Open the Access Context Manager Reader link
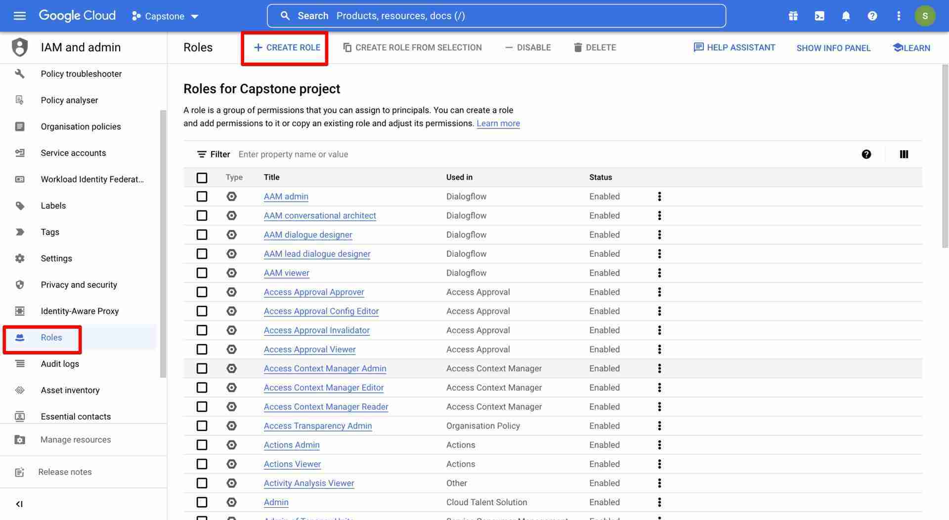This screenshot has width=949, height=520. [326, 407]
